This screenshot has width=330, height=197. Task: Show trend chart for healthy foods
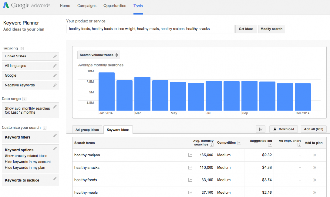(190, 180)
